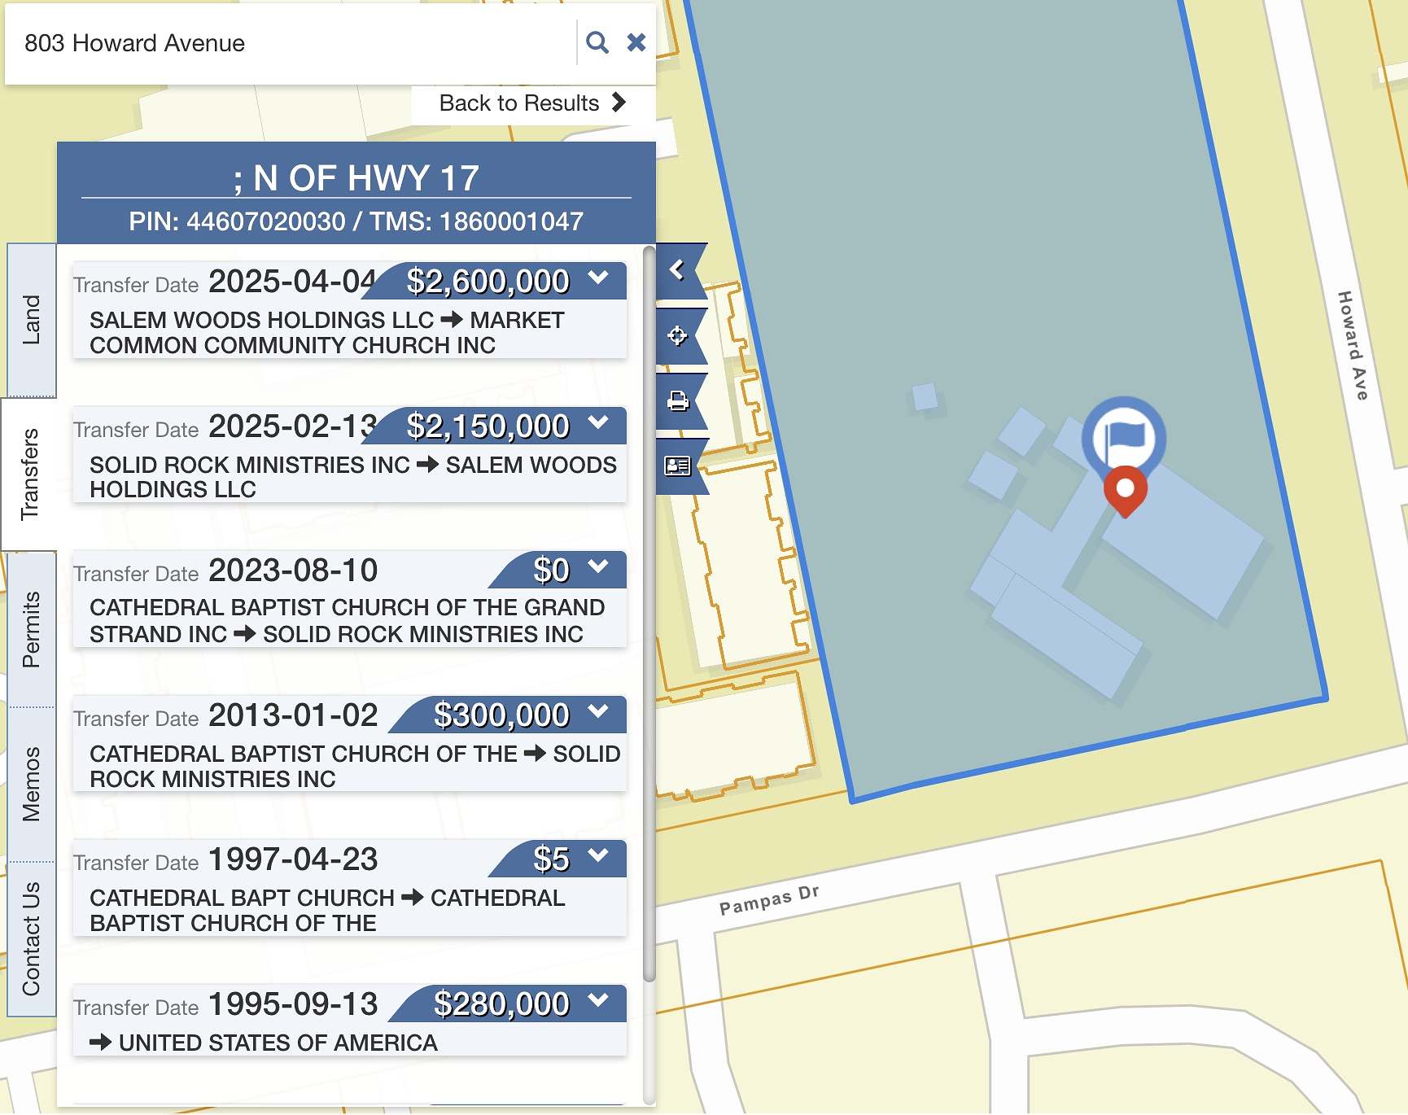
Task: Click the blue flag marker on map
Action: pos(1124,437)
